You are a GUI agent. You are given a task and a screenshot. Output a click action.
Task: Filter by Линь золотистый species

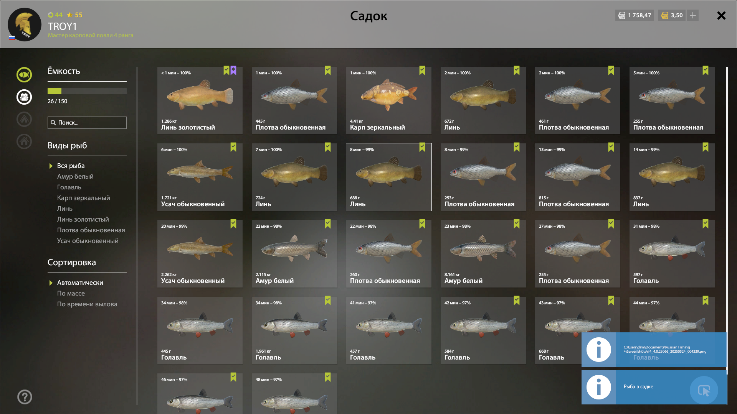pos(83,219)
